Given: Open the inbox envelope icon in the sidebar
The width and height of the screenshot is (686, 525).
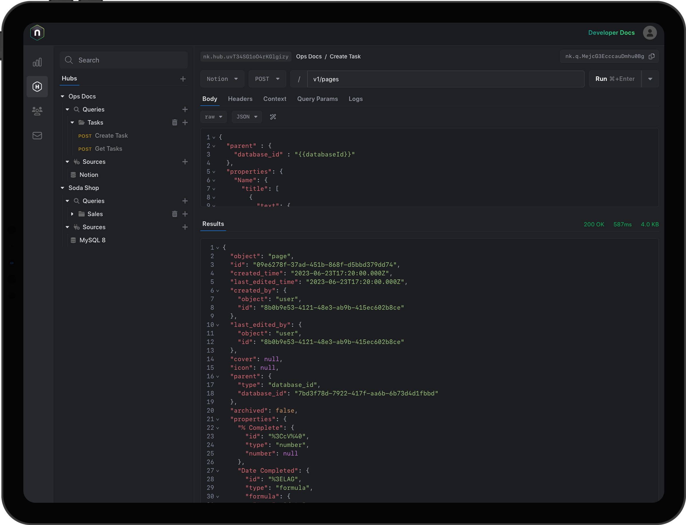Looking at the screenshot, I should (x=37, y=135).
